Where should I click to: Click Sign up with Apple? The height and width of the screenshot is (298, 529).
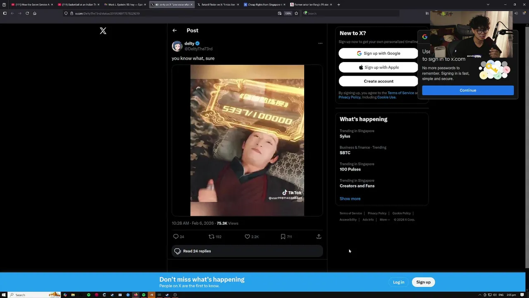pos(378,67)
